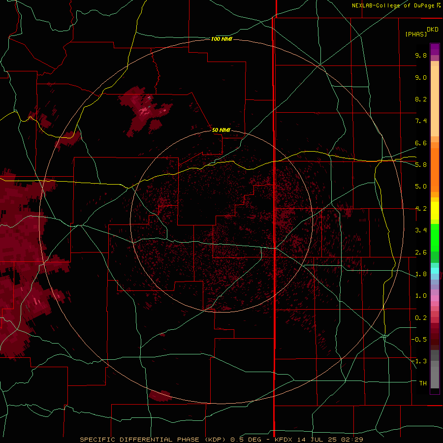The height and width of the screenshot is (443, 443).
Task: Click the cyan band on color bar
Action: pyautogui.click(x=435, y=271)
